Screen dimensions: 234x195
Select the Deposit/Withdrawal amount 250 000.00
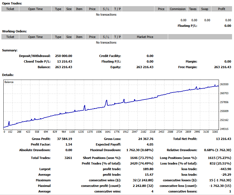63,56
